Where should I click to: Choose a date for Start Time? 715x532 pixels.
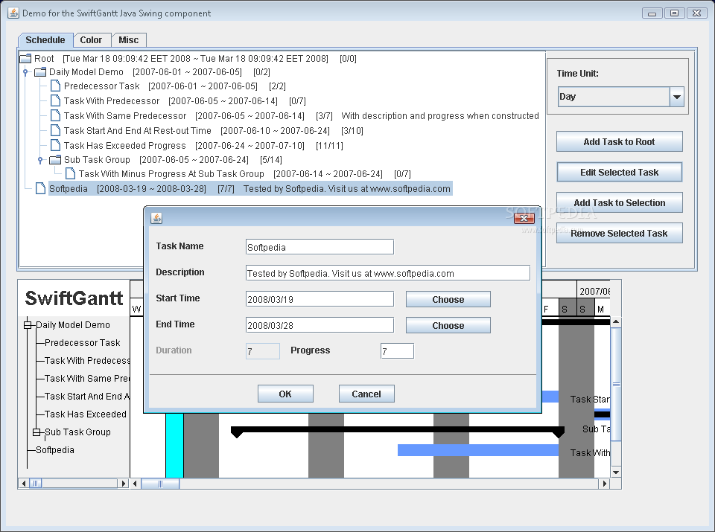[448, 299]
